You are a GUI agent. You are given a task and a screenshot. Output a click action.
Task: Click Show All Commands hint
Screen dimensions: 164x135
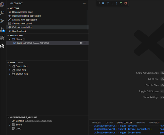[147, 73]
